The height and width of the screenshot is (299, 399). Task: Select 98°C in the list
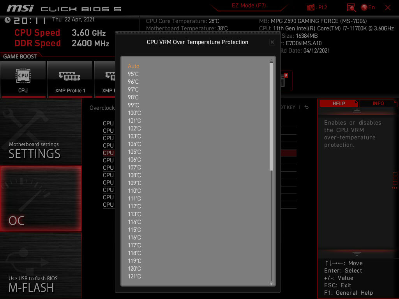click(133, 97)
